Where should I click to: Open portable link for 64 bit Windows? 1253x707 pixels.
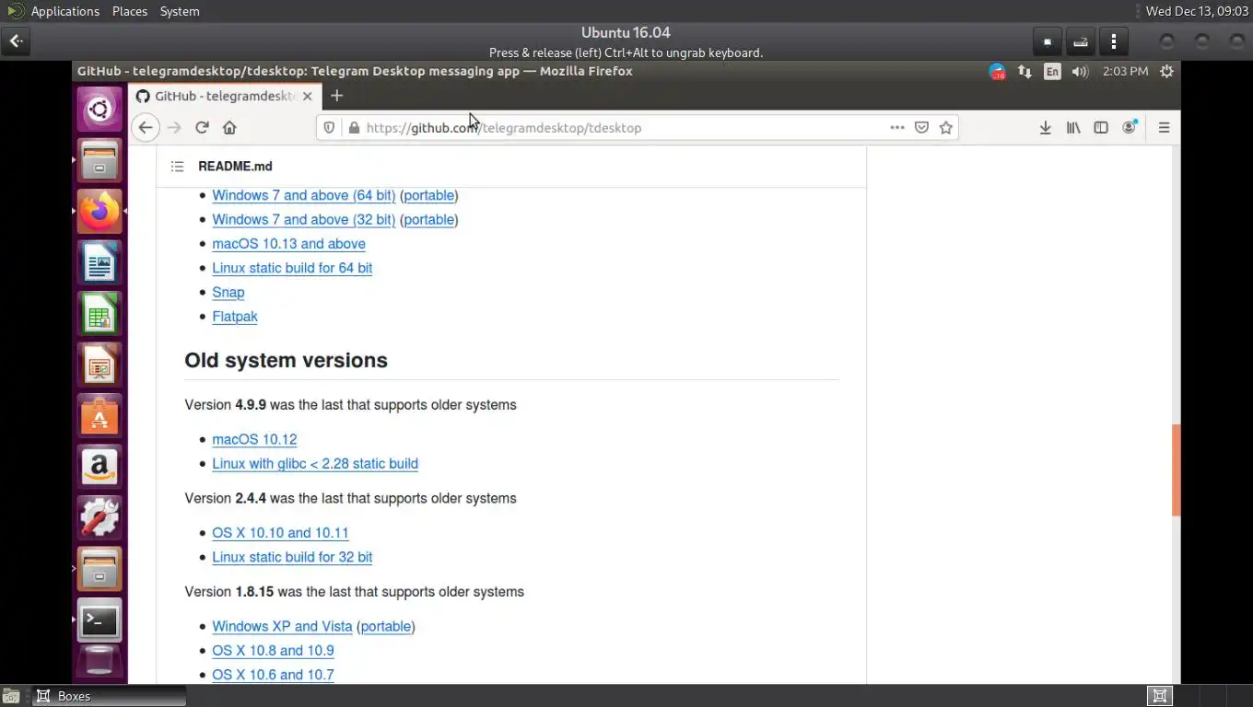point(428,195)
